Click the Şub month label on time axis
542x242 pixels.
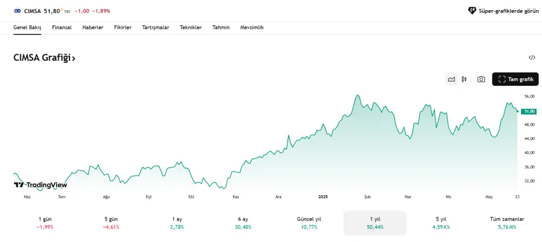click(x=367, y=197)
